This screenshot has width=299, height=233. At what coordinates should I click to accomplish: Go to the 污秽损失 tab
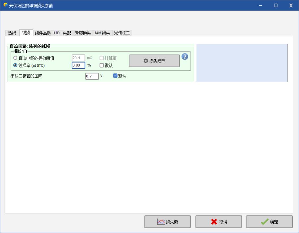coord(83,33)
